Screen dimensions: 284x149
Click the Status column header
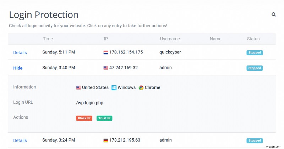(x=253, y=39)
